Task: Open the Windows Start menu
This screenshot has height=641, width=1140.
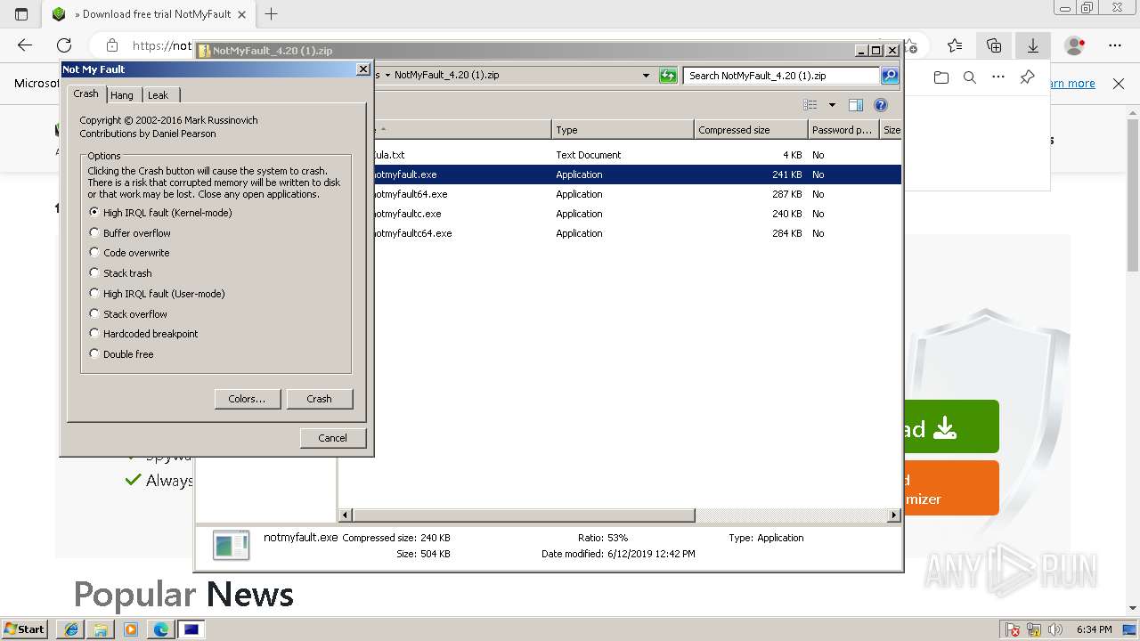Action: (x=25, y=629)
